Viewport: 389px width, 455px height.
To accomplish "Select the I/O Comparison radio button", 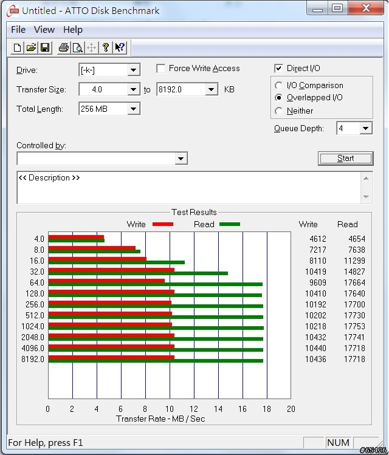I will coord(278,85).
